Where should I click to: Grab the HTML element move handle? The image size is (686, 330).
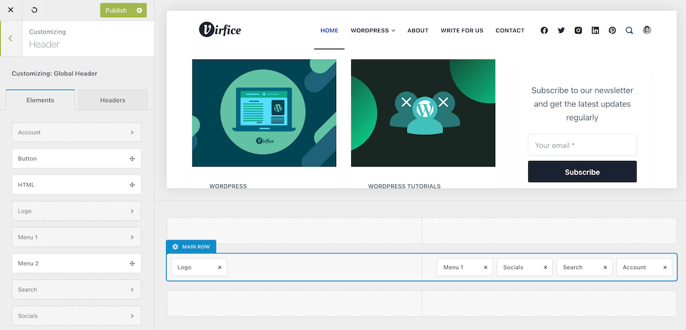132,185
